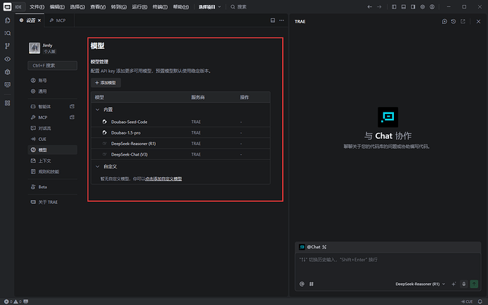
Task: Select 关于 TRAE in settings sidebar
Action: pos(52,202)
